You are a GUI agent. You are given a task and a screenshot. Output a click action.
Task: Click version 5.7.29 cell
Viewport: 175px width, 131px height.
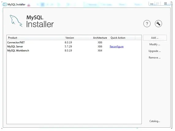point(68,46)
